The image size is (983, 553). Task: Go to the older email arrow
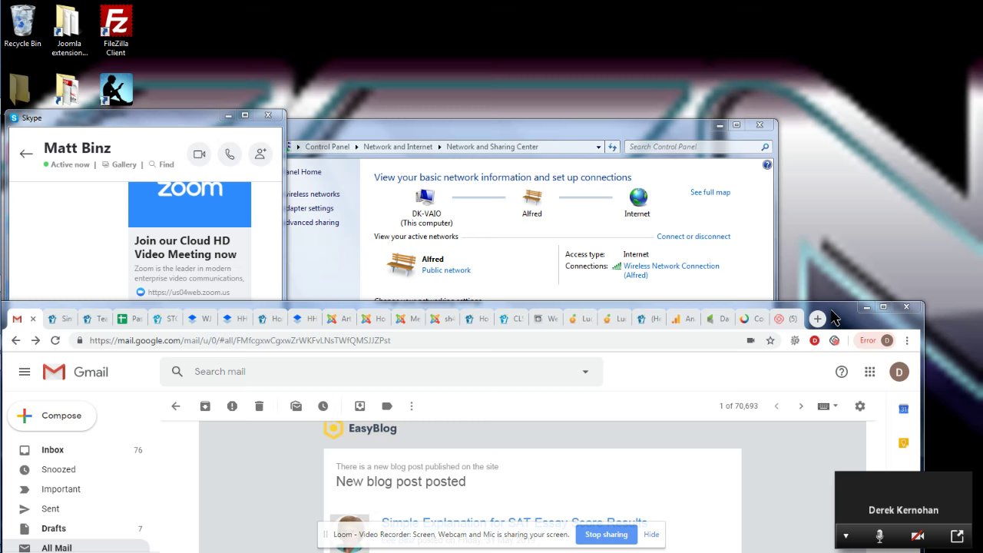pos(801,406)
